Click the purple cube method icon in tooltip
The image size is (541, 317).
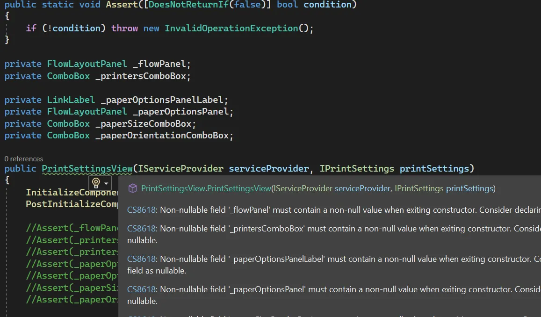(133, 188)
